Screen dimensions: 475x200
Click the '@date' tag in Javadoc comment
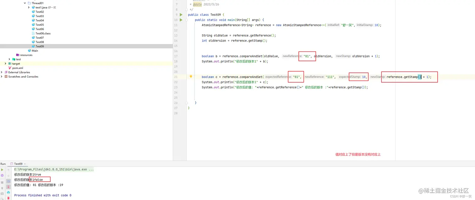[x=197, y=4]
